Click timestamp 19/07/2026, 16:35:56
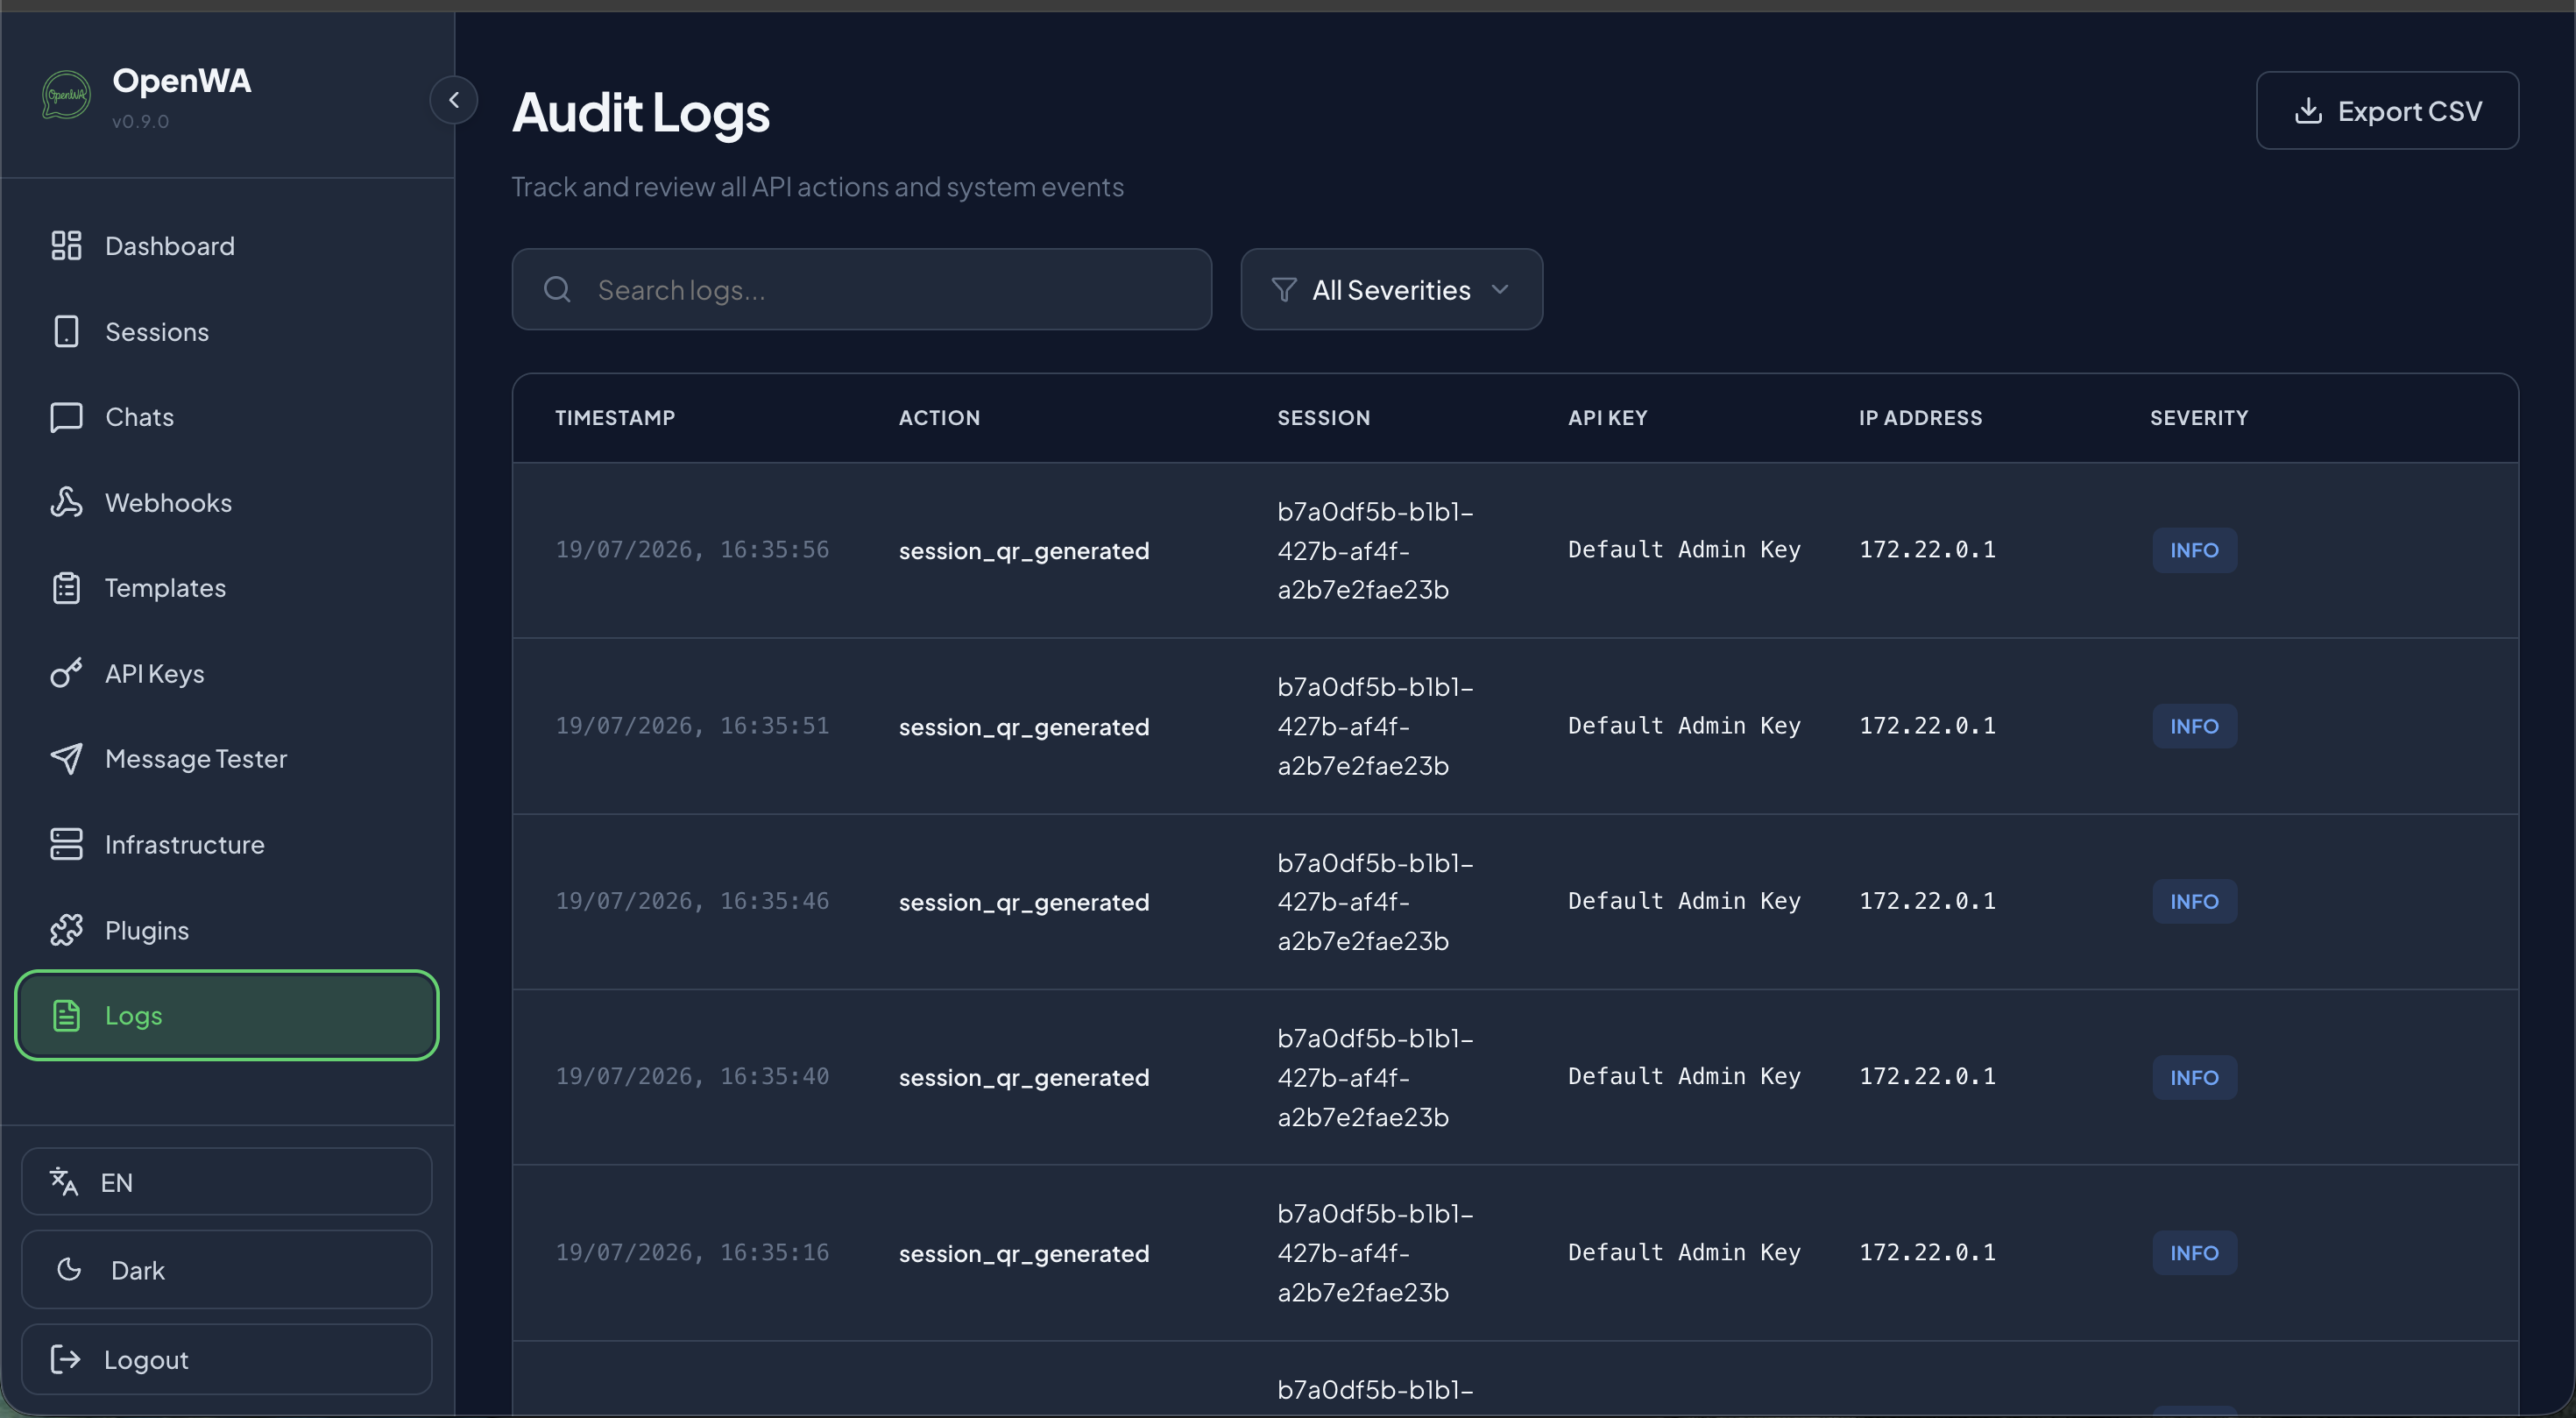The width and height of the screenshot is (2576, 1418). click(692, 550)
